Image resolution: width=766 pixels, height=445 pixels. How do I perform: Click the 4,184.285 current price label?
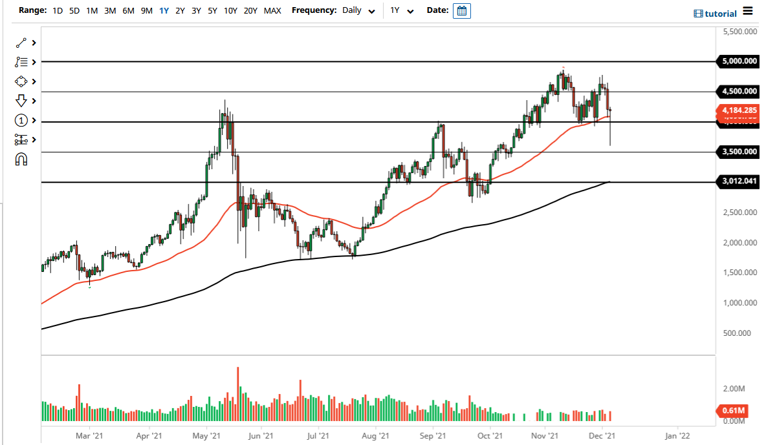click(x=739, y=111)
